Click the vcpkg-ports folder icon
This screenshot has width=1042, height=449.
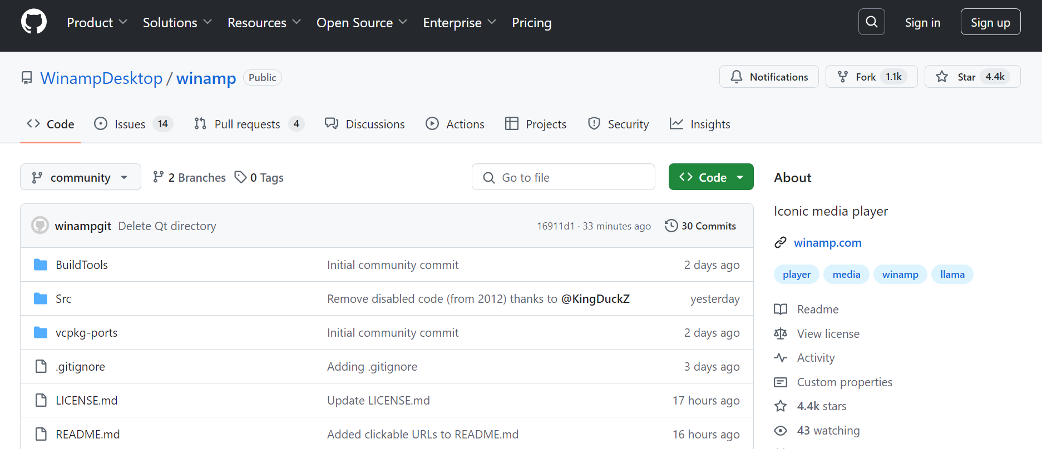coord(41,332)
